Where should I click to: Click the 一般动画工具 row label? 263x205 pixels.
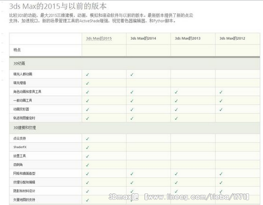23,100
